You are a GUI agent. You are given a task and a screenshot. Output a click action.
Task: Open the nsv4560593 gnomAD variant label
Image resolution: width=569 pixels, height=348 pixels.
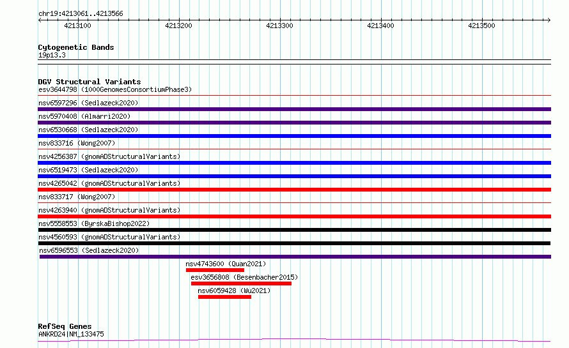[x=109, y=237]
